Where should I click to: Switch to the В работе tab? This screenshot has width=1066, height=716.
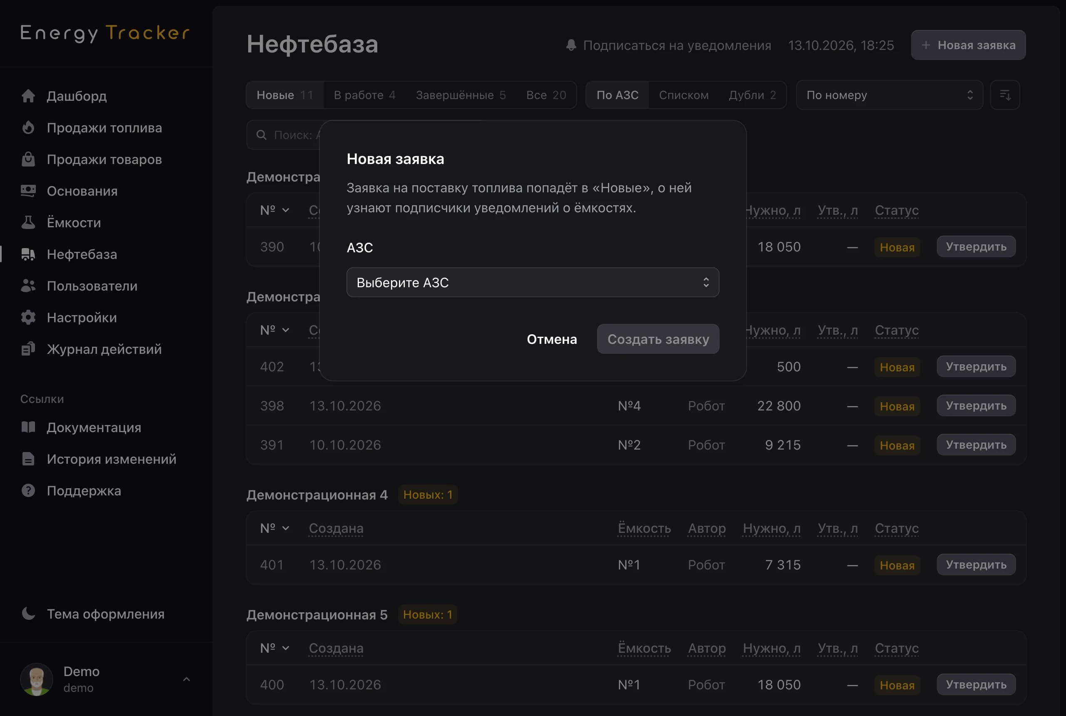click(x=364, y=95)
